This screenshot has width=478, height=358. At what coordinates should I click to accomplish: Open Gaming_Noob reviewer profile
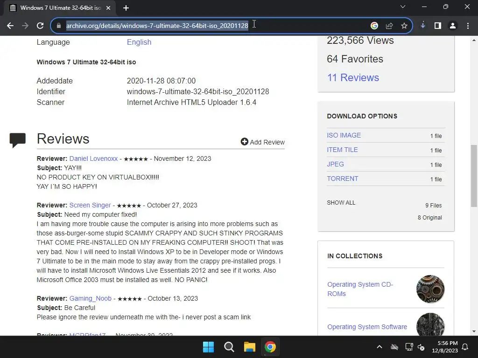click(x=90, y=298)
